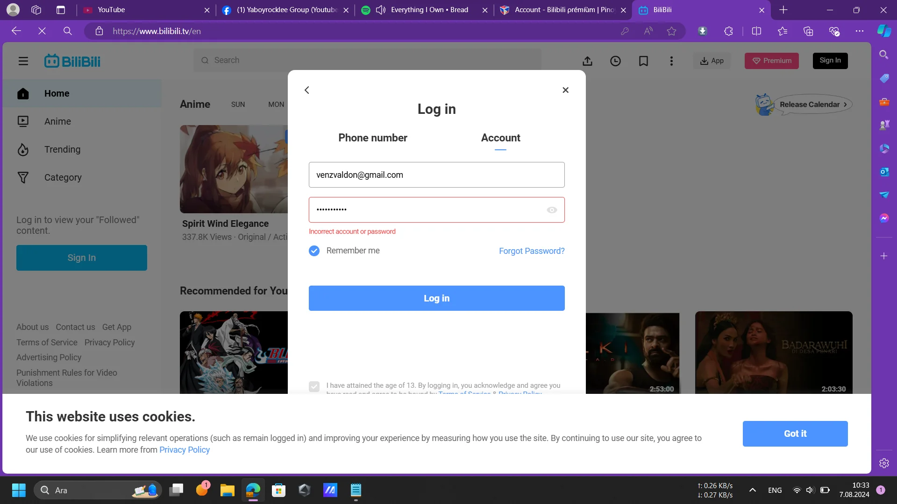Select the MON anime schedule tab

coord(276,105)
